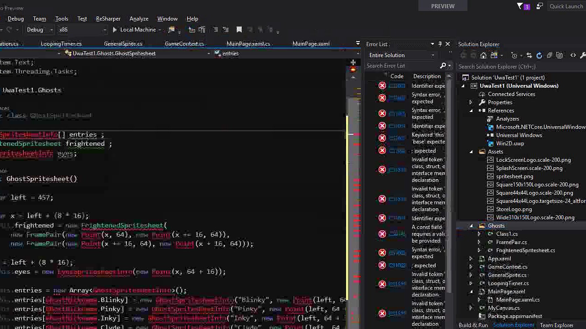Image resolution: width=586 pixels, height=329 pixels.
Task: Click Collapse All icon in Solution Explorer
Action: click(x=549, y=56)
